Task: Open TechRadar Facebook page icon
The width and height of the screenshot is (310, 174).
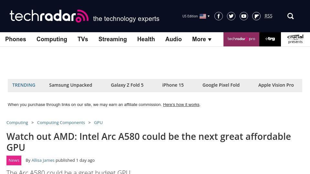Action: pos(219,16)
